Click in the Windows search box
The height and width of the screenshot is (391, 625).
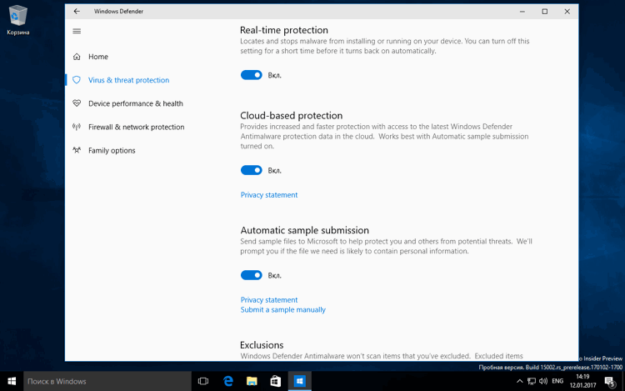107,382
